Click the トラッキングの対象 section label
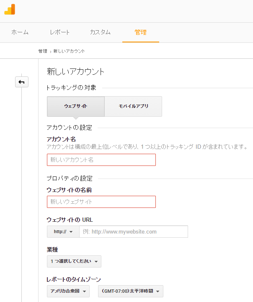This screenshot has height=302, width=253. pyautogui.click(x=72, y=88)
